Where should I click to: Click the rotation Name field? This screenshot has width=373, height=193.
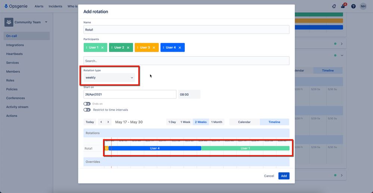(x=186, y=30)
